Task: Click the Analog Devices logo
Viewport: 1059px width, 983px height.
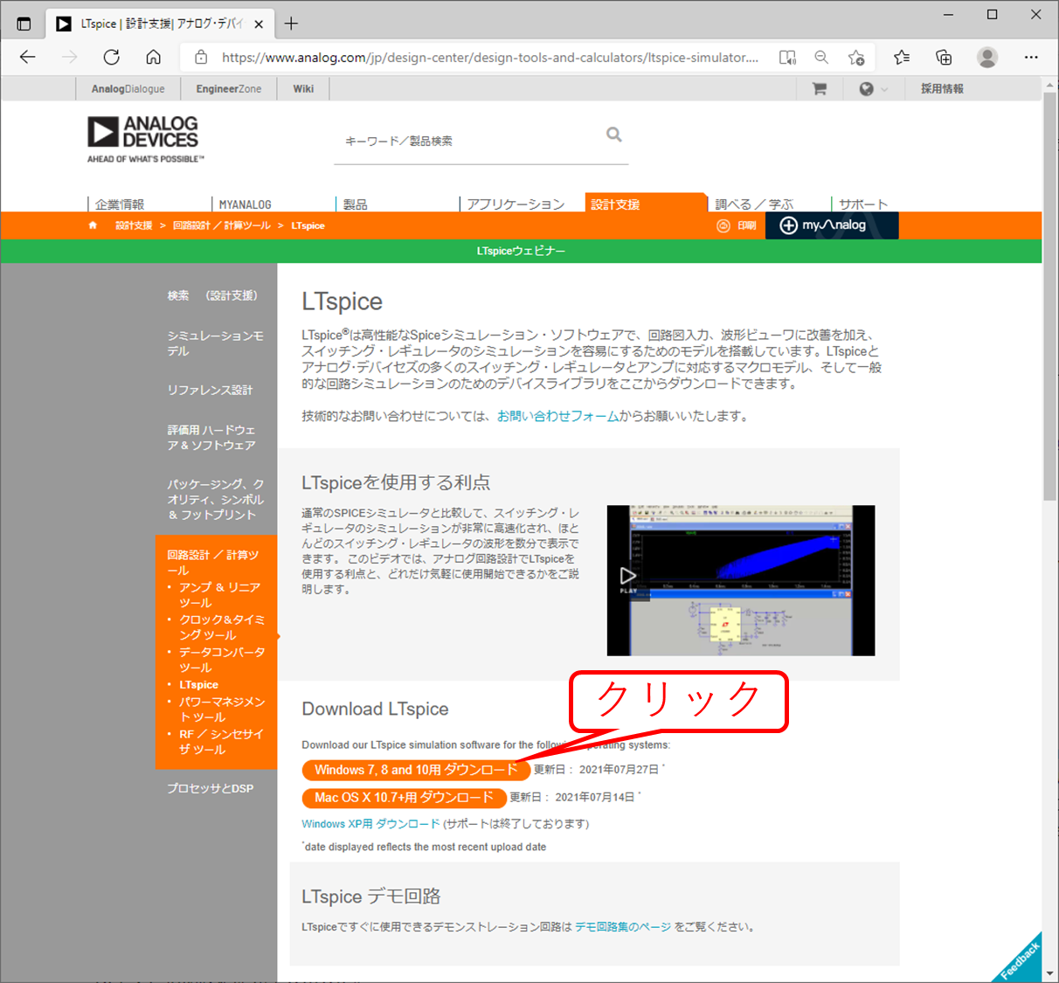Action: [x=145, y=140]
